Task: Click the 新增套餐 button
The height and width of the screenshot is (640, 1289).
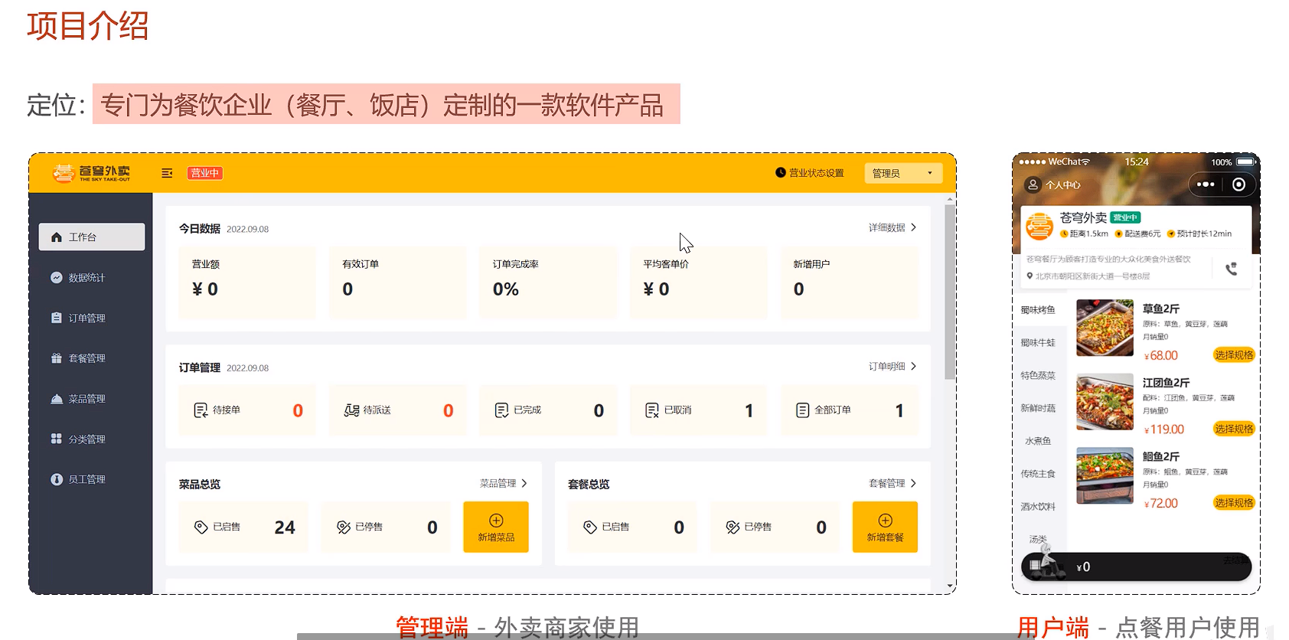Action: 885,527
